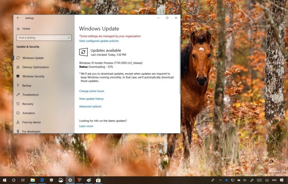The height and width of the screenshot is (184, 288).
Task: Select Find my device
Action: point(31,122)
